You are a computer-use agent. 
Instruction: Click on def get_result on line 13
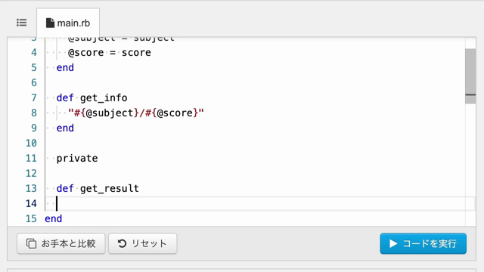click(x=98, y=188)
